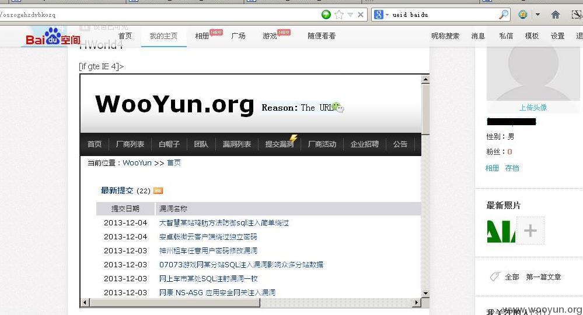Click the frame's horizontal scrollbar thumb
This screenshot has width=583, height=315.
[x=174, y=302]
